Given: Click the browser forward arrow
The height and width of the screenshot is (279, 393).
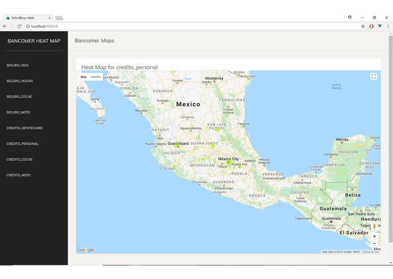Looking at the screenshot, I should [12, 27].
